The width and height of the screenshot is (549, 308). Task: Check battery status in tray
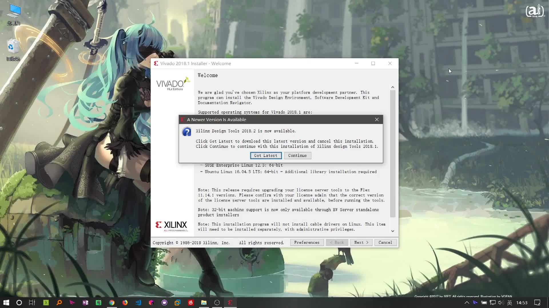pos(484,303)
